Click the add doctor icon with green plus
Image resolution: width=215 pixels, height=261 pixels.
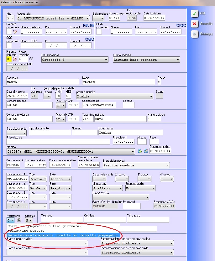pyautogui.click(x=139, y=151)
